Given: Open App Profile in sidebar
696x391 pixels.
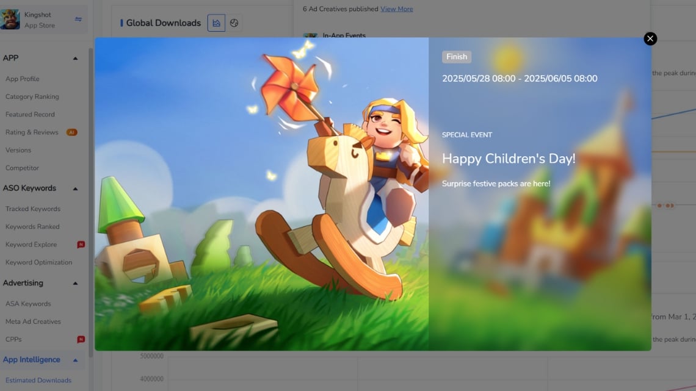Looking at the screenshot, I should 22,79.
